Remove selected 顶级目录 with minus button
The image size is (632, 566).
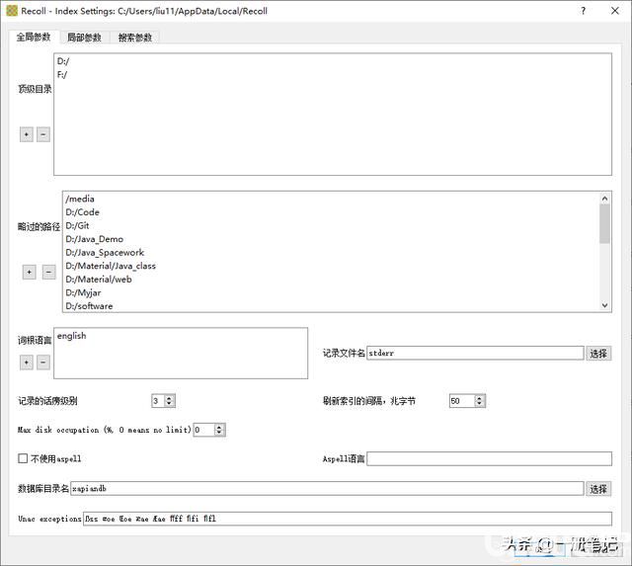[x=43, y=134]
